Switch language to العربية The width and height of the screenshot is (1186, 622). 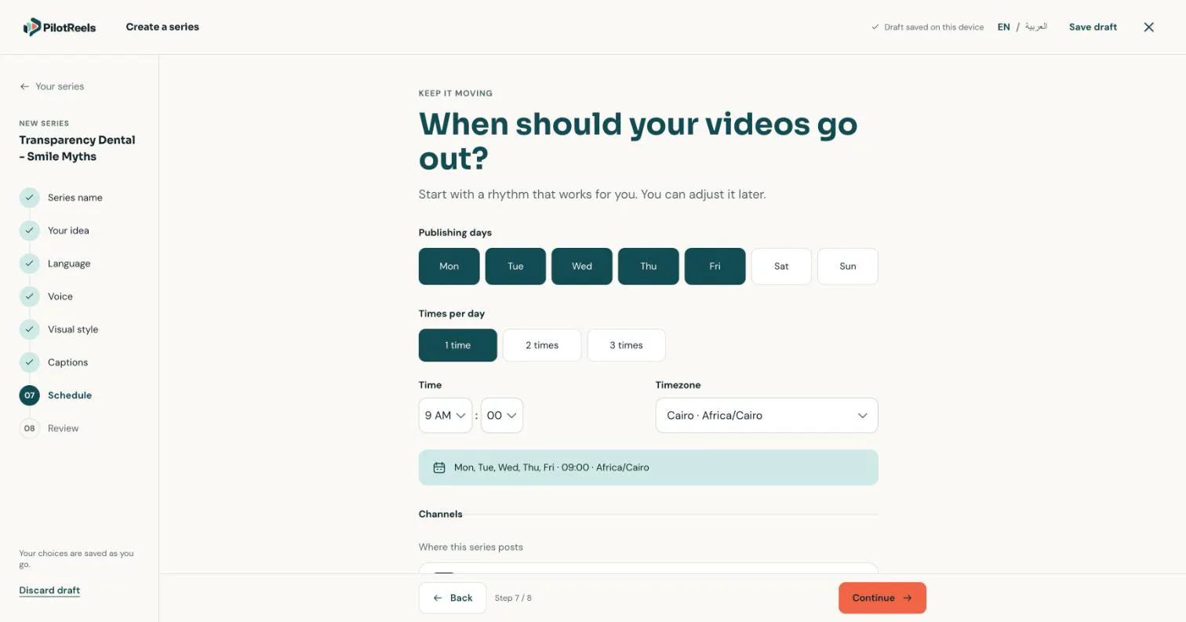(1036, 27)
